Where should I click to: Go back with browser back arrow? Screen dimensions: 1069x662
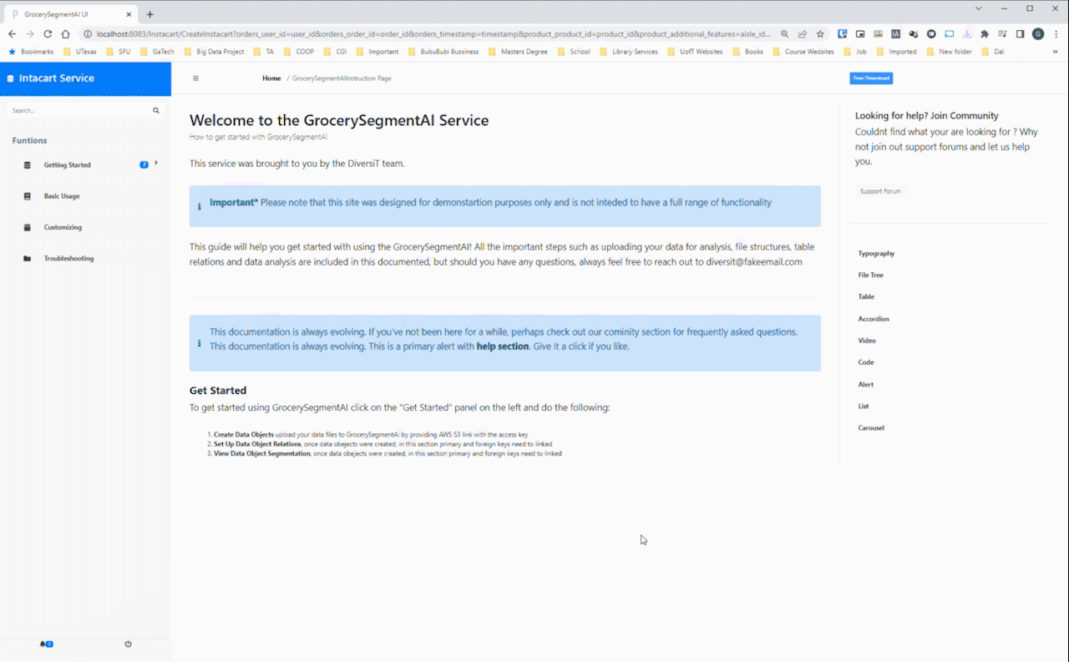click(x=12, y=34)
